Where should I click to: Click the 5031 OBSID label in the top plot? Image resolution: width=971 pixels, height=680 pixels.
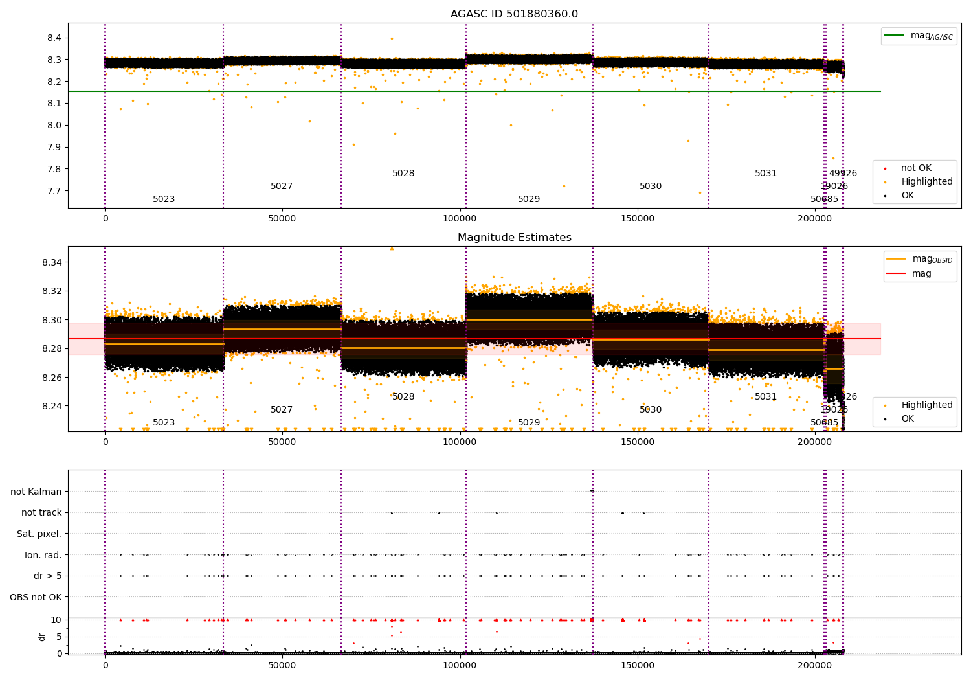coord(766,174)
